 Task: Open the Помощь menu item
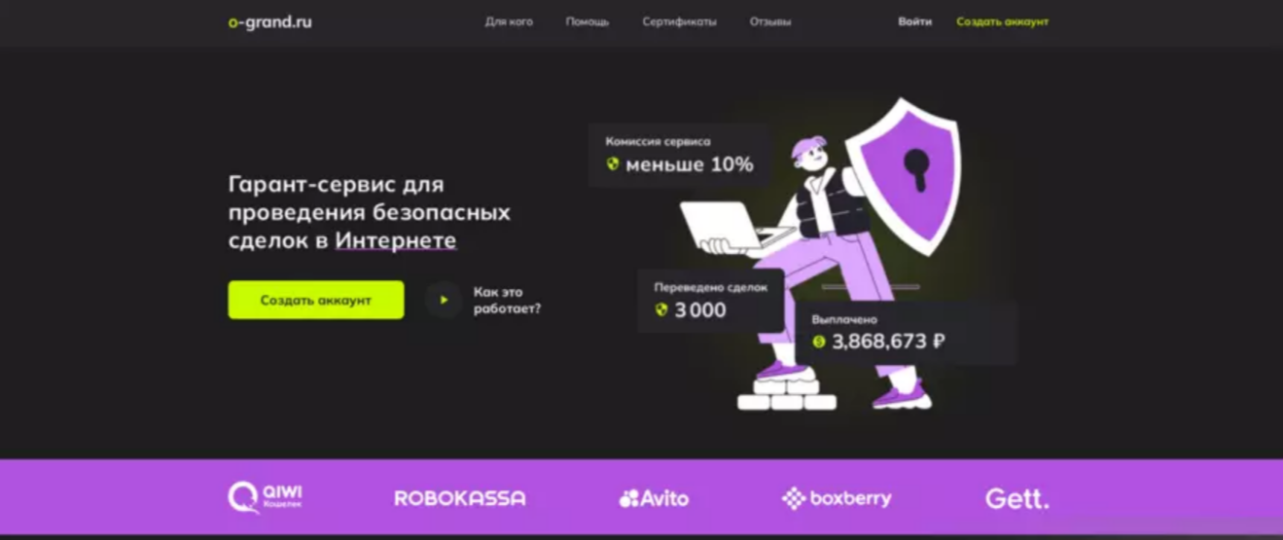[588, 21]
